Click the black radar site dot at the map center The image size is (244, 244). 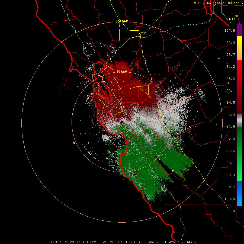tap(122, 122)
